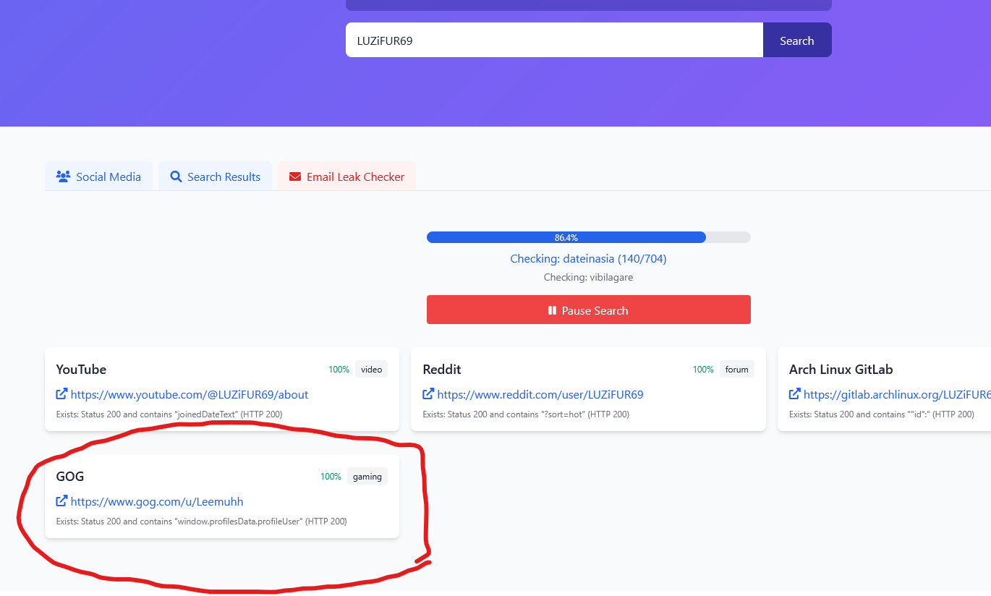Pause the running search
Screen dimensions: 991x596
pos(589,310)
